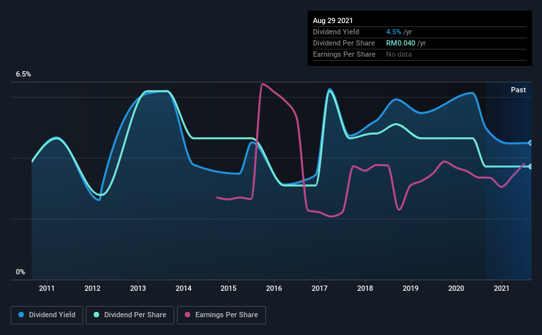Screen dimensions: 542x335
Task: Toggle the Dividend Per Share legend button
Action: 130,315
